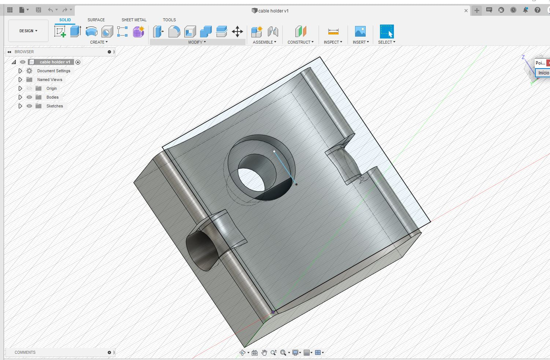Toggle visibility of the Sketches folder
This screenshot has width=550, height=360.
pyautogui.click(x=29, y=106)
